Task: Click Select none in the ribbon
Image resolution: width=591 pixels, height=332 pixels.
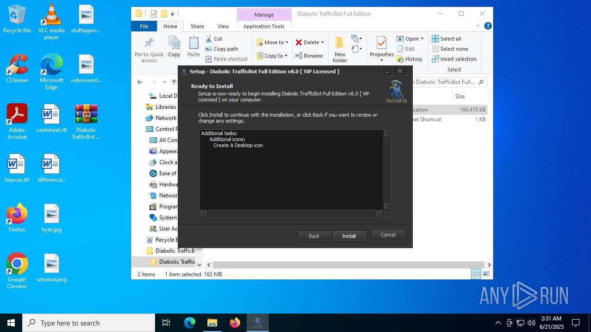Action: pyautogui.click(x=450, y=49)
